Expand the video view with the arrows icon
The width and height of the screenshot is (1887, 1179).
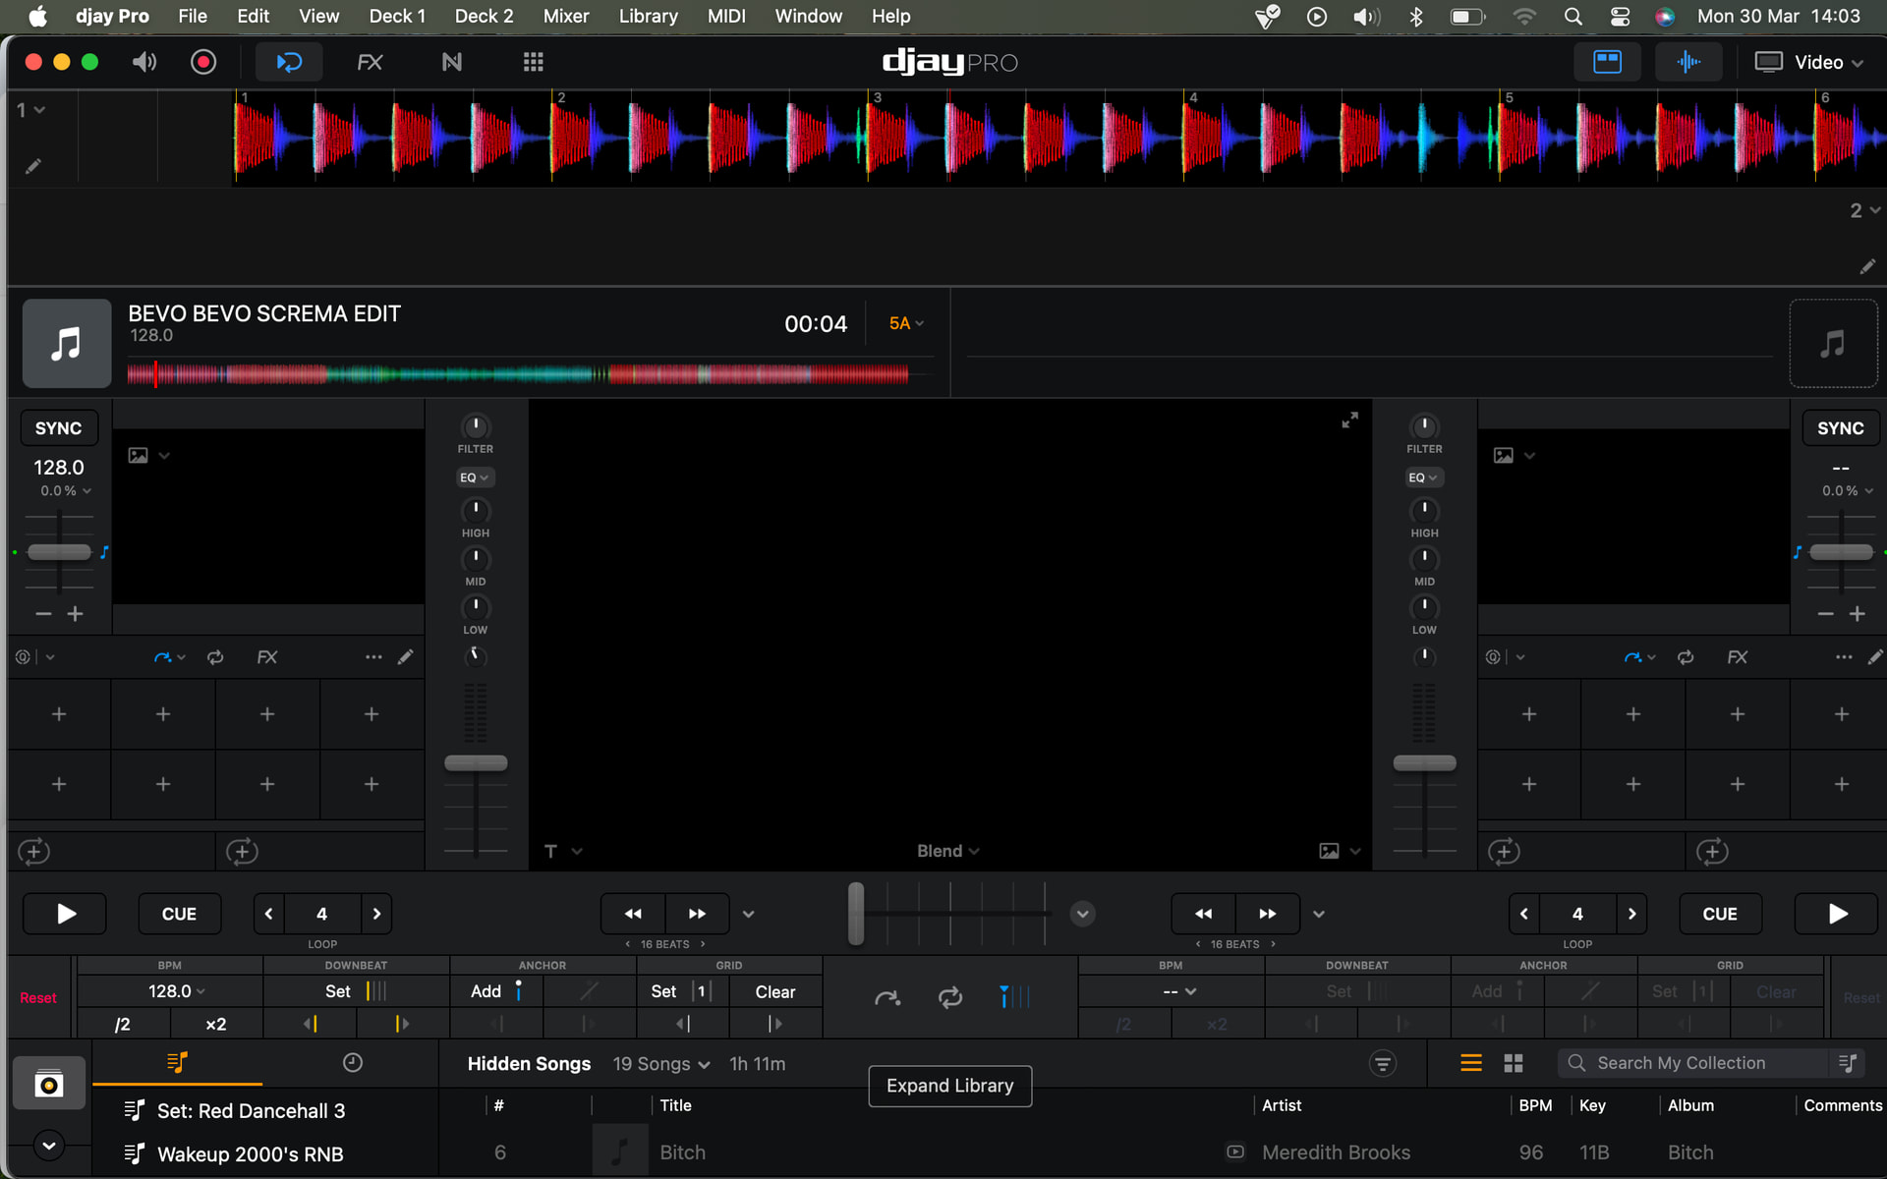pos(1349,421)
